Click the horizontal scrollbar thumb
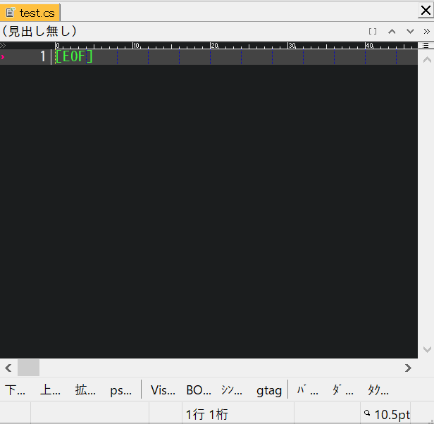 click(28, 368)
